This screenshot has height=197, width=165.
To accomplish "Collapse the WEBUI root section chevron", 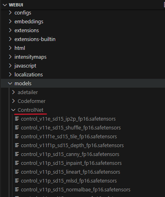I will 5,5.
